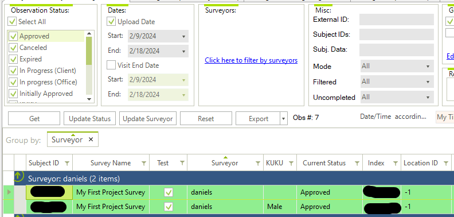Open Upload Date End date picker

pyautogui.click(x=183, y=51)
